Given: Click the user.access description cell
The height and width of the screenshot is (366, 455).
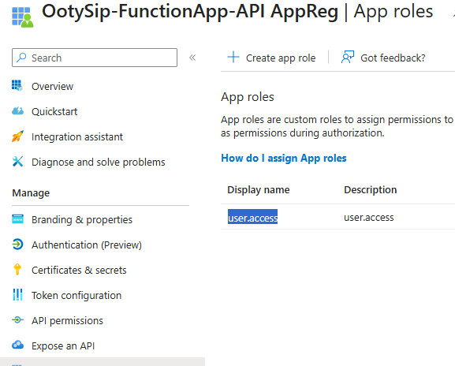Looking at the screenshot, I should coord(369,218).
